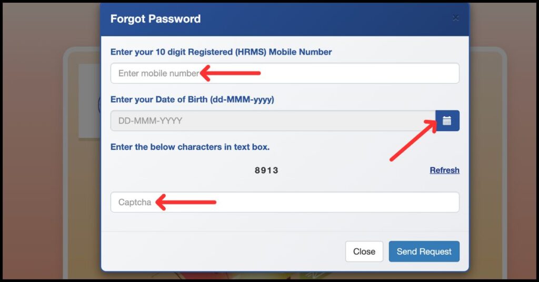This screenshot has width=539, height=282.
Task: Click empty footer area left of Close button
Action: [221, 251]
